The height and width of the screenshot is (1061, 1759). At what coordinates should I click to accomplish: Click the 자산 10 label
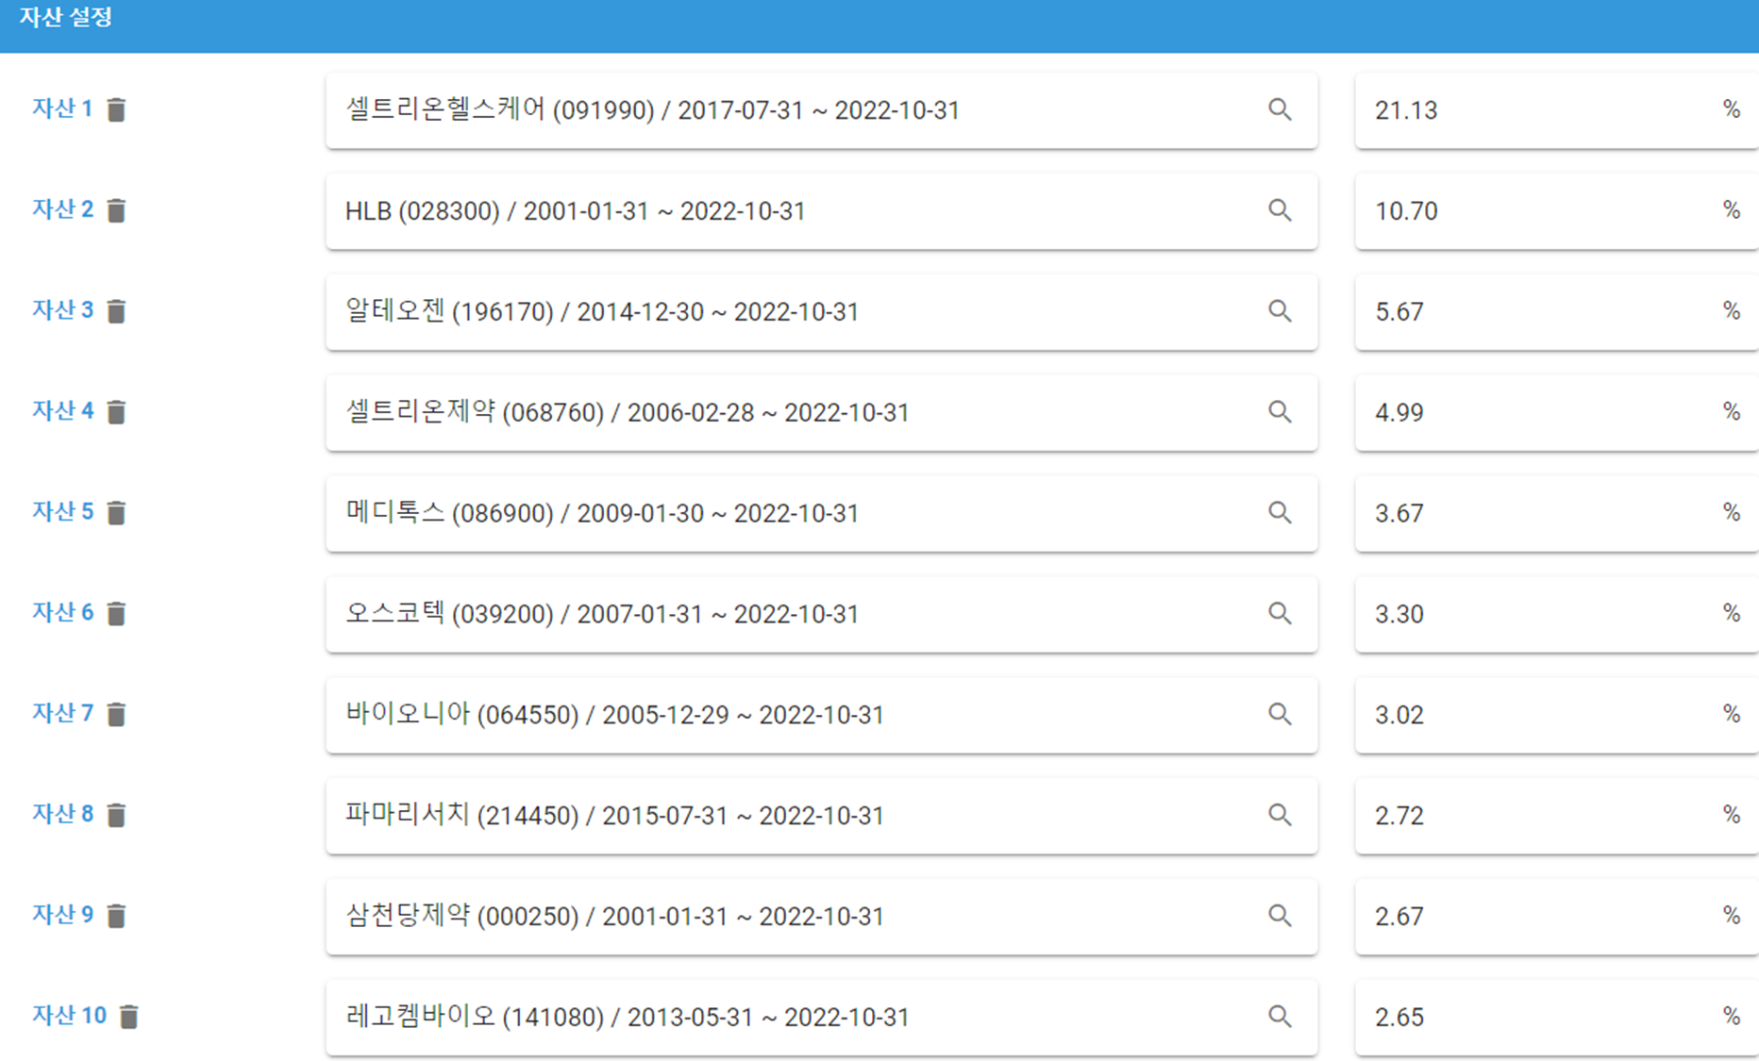click(69, 1016)
